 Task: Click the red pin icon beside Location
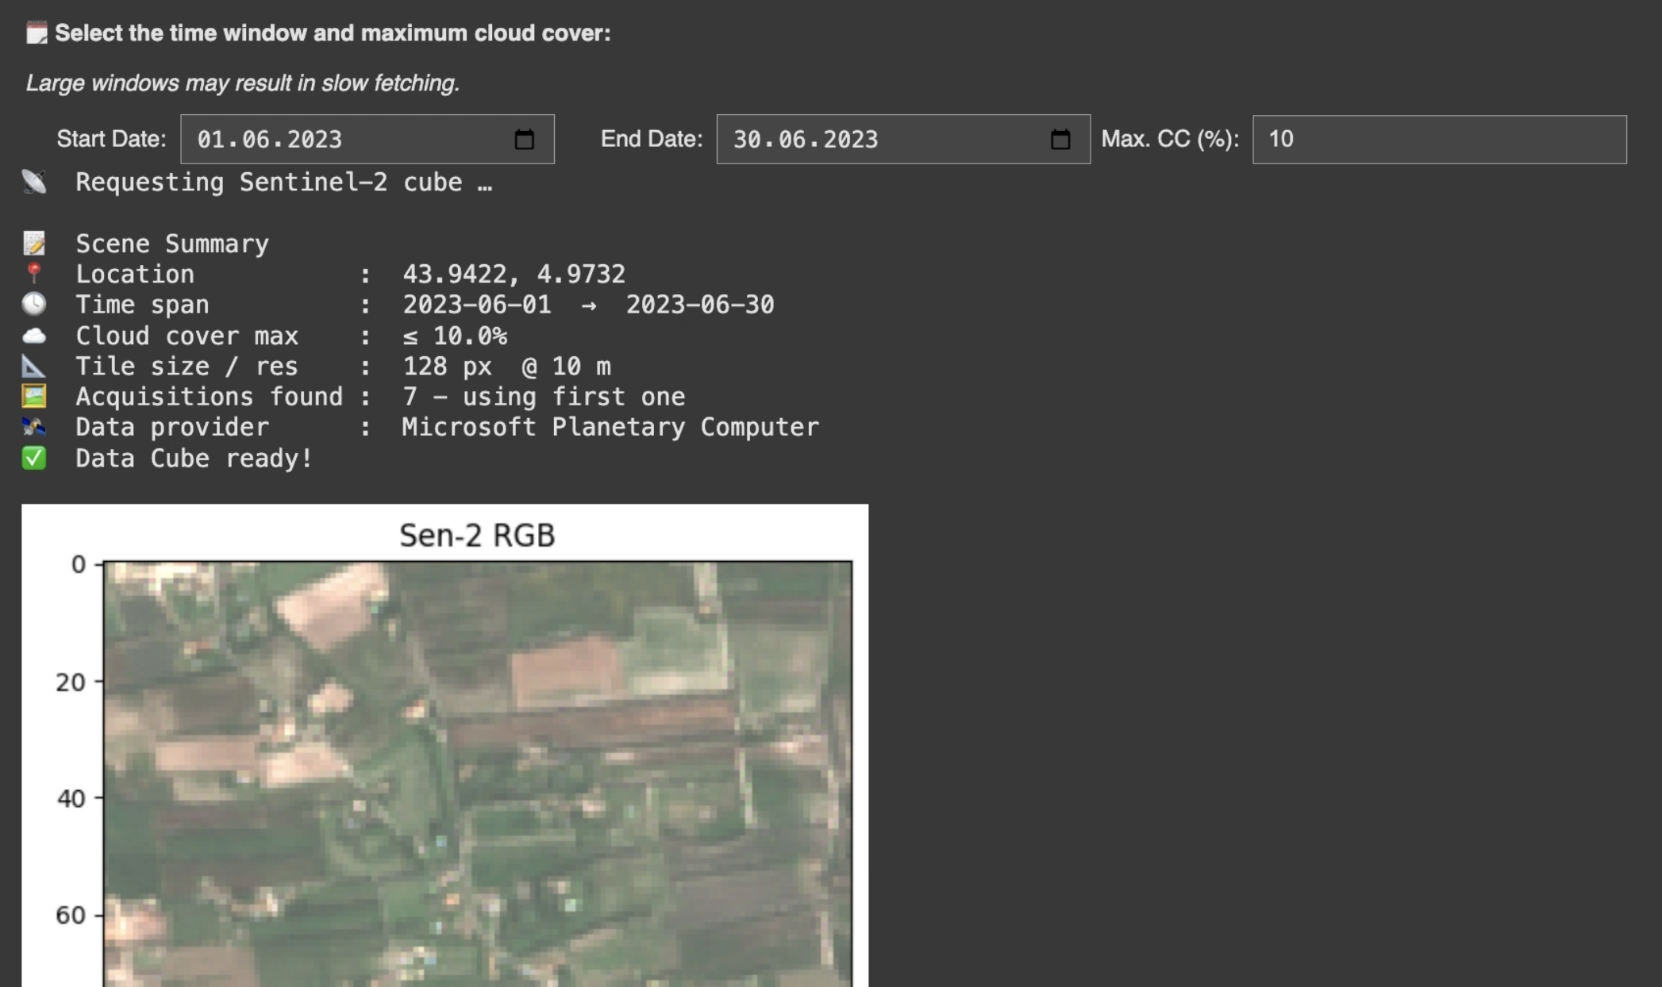(33, 274)
